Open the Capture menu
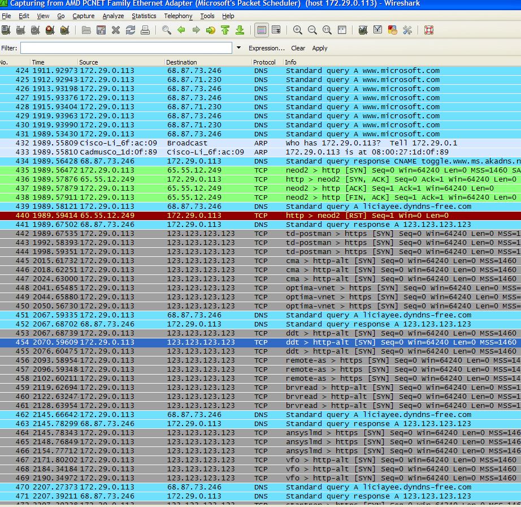 pyautogui.click(x=84, y=16)
